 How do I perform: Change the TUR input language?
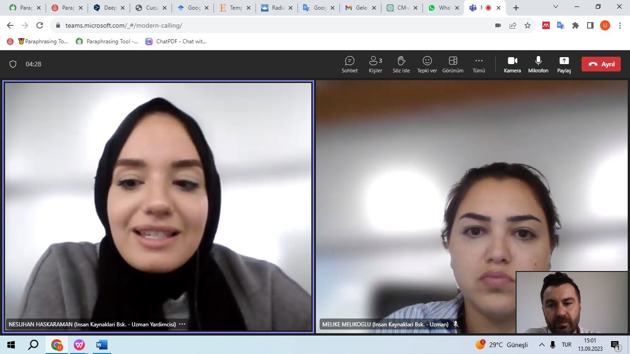coord(566,345)
